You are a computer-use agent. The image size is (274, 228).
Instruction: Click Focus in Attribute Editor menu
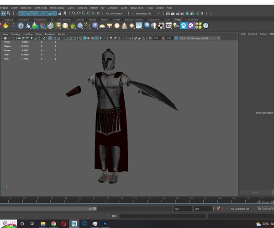coord(263,34)
